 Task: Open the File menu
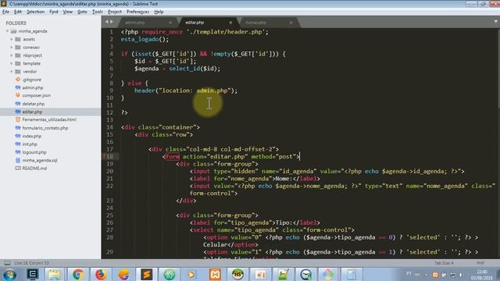pos(5,12)
